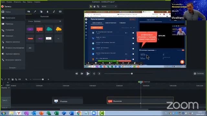Open the Стиль Базовые style dropdown
Image resolution: width=207 pixels, height=116 pixels.
44,21
